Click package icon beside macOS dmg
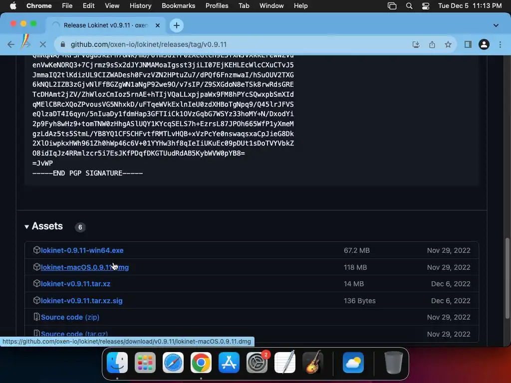This screenshot has height=383, width=511. [36, 267]
